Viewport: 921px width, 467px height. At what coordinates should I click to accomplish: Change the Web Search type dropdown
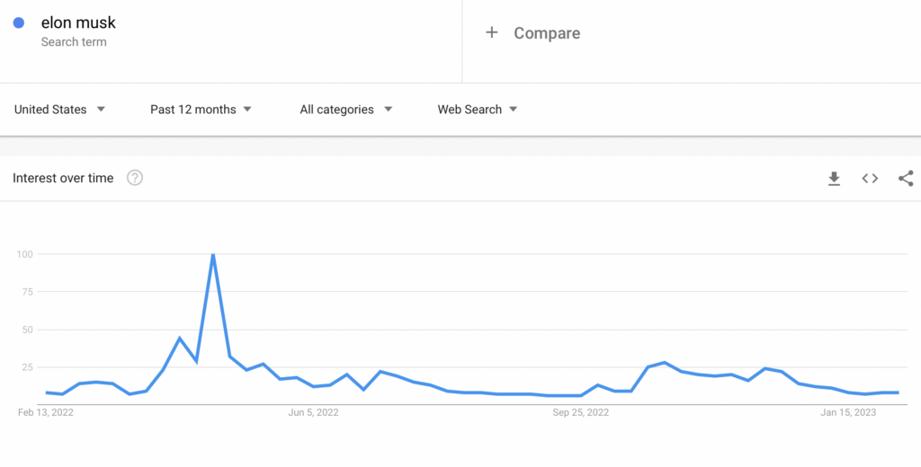point(478,110)
